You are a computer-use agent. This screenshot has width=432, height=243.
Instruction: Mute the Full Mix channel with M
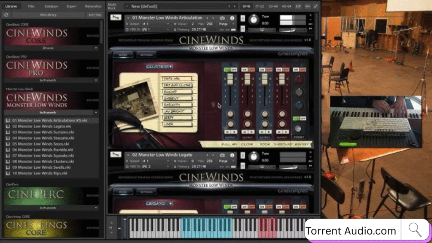tap(227, 132)
